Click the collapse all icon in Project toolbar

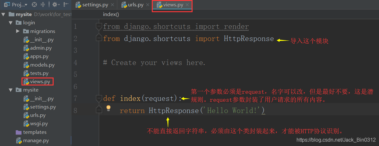[43, 4]
